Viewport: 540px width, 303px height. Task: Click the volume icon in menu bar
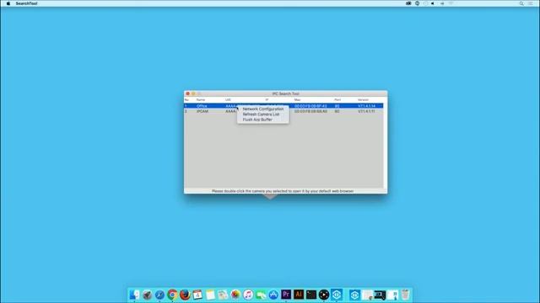433,3
